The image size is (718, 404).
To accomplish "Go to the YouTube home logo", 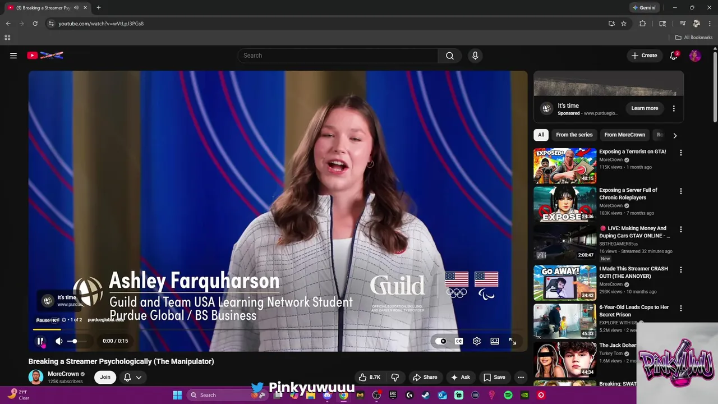I will click(x=45, y=56).
